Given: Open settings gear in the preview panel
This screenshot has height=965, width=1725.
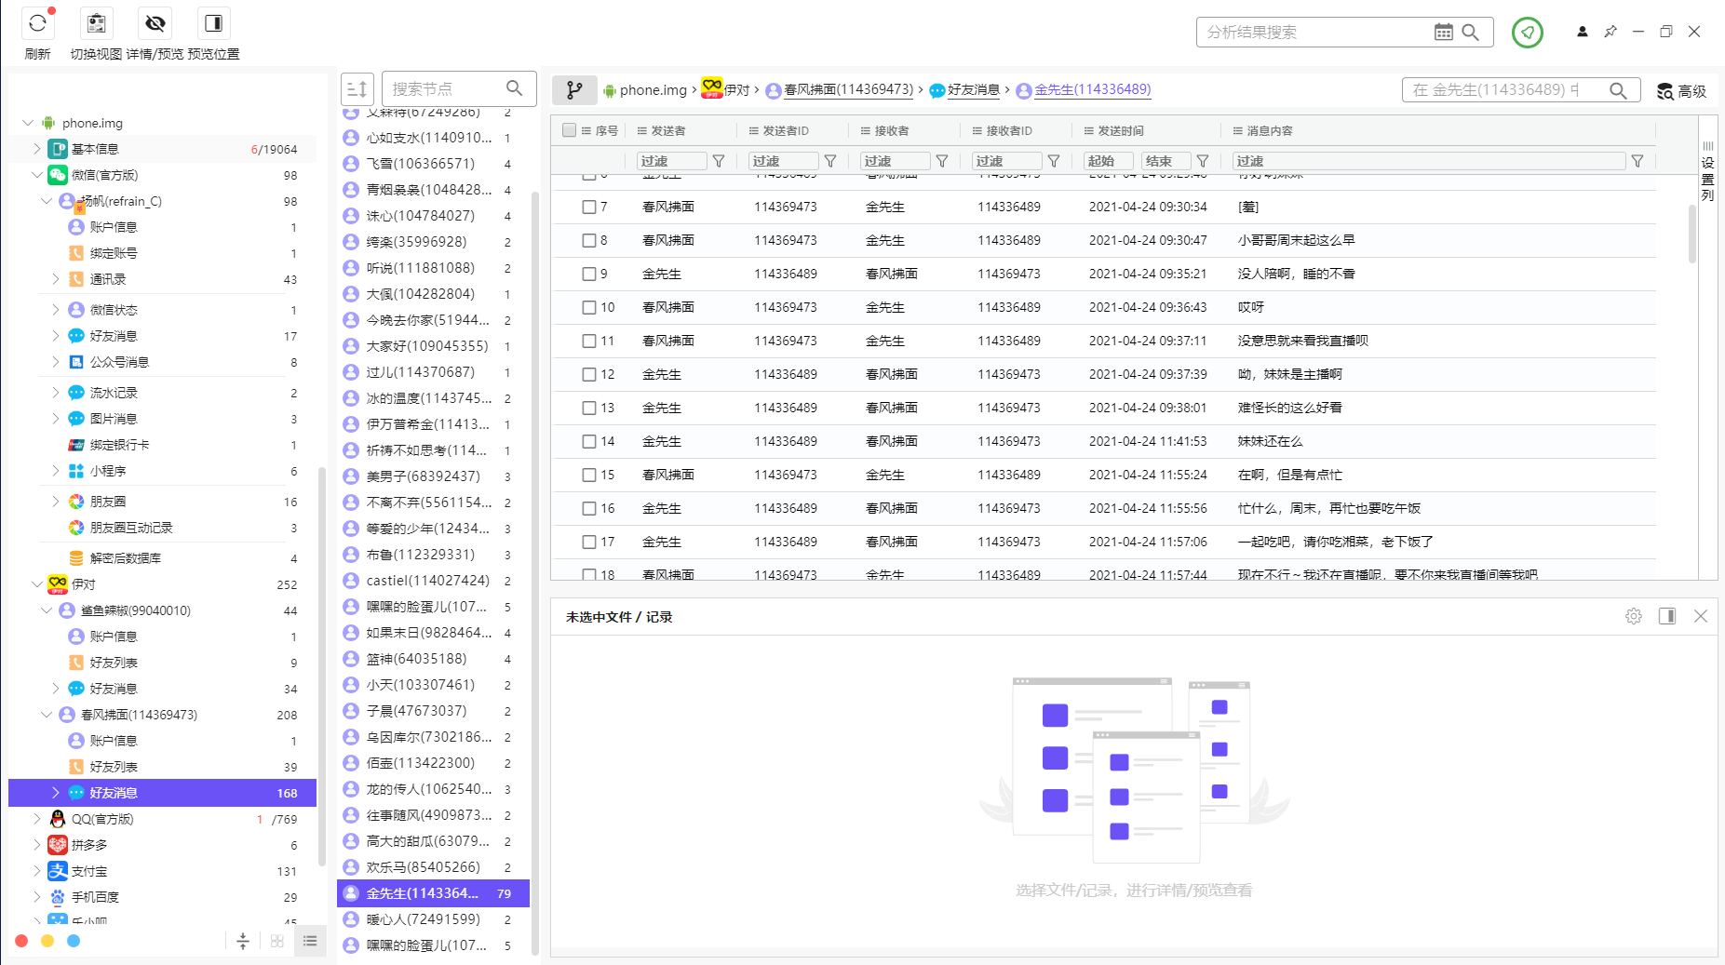Looking at the screenshot, I should 1633,616.
